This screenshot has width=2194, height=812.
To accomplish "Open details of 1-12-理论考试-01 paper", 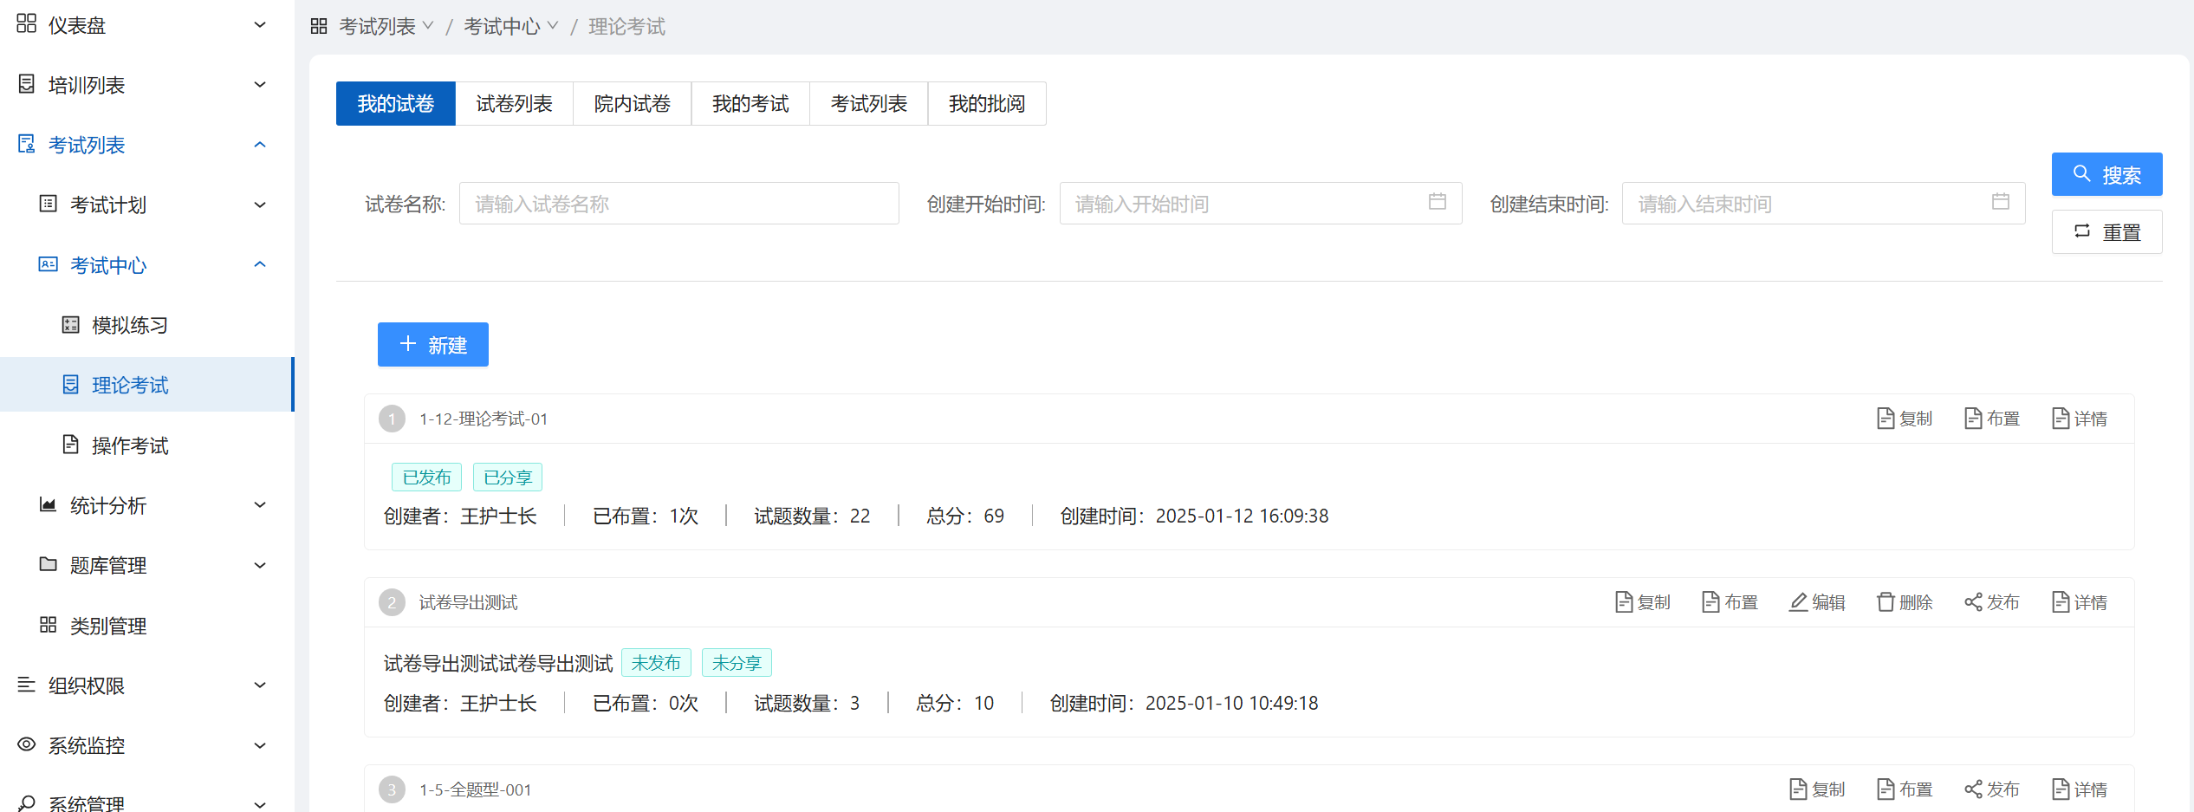I will click(x=2079, y=419).
